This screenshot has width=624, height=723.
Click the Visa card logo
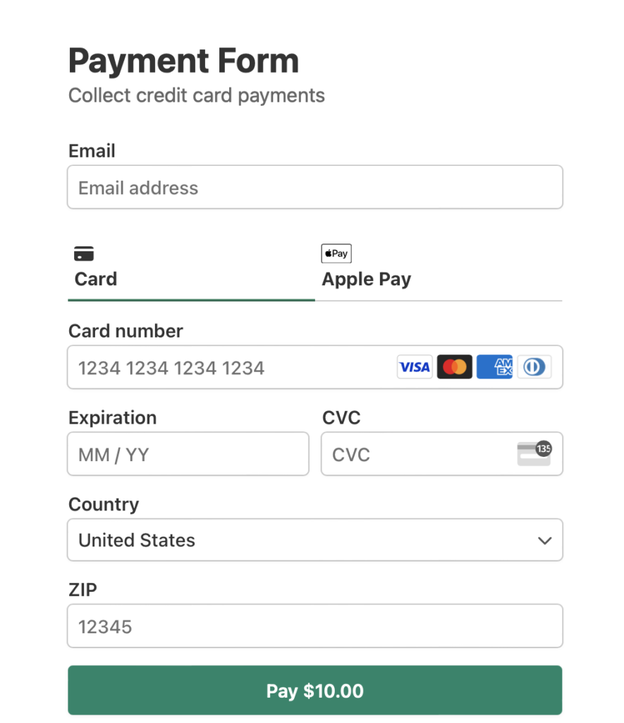[x=415, y=367]
